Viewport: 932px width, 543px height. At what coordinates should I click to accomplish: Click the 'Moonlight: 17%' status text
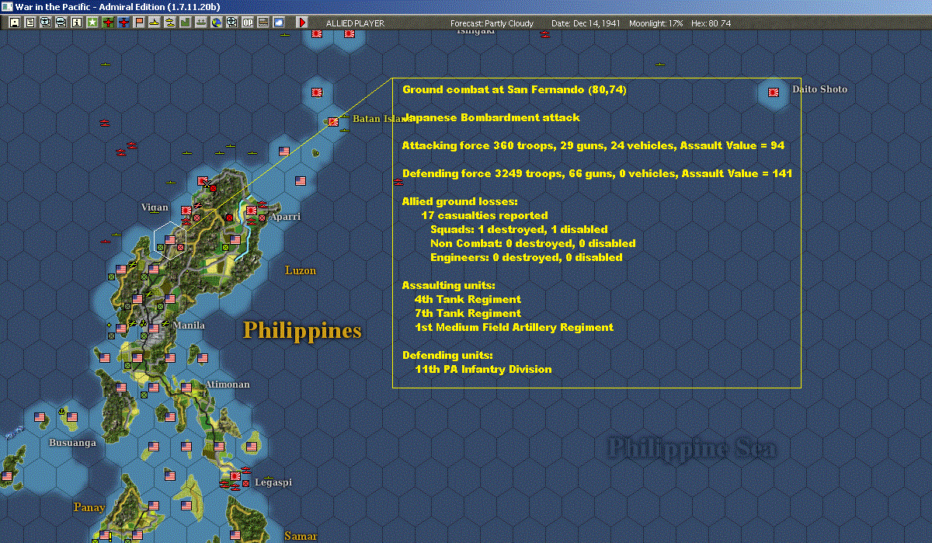656,23
